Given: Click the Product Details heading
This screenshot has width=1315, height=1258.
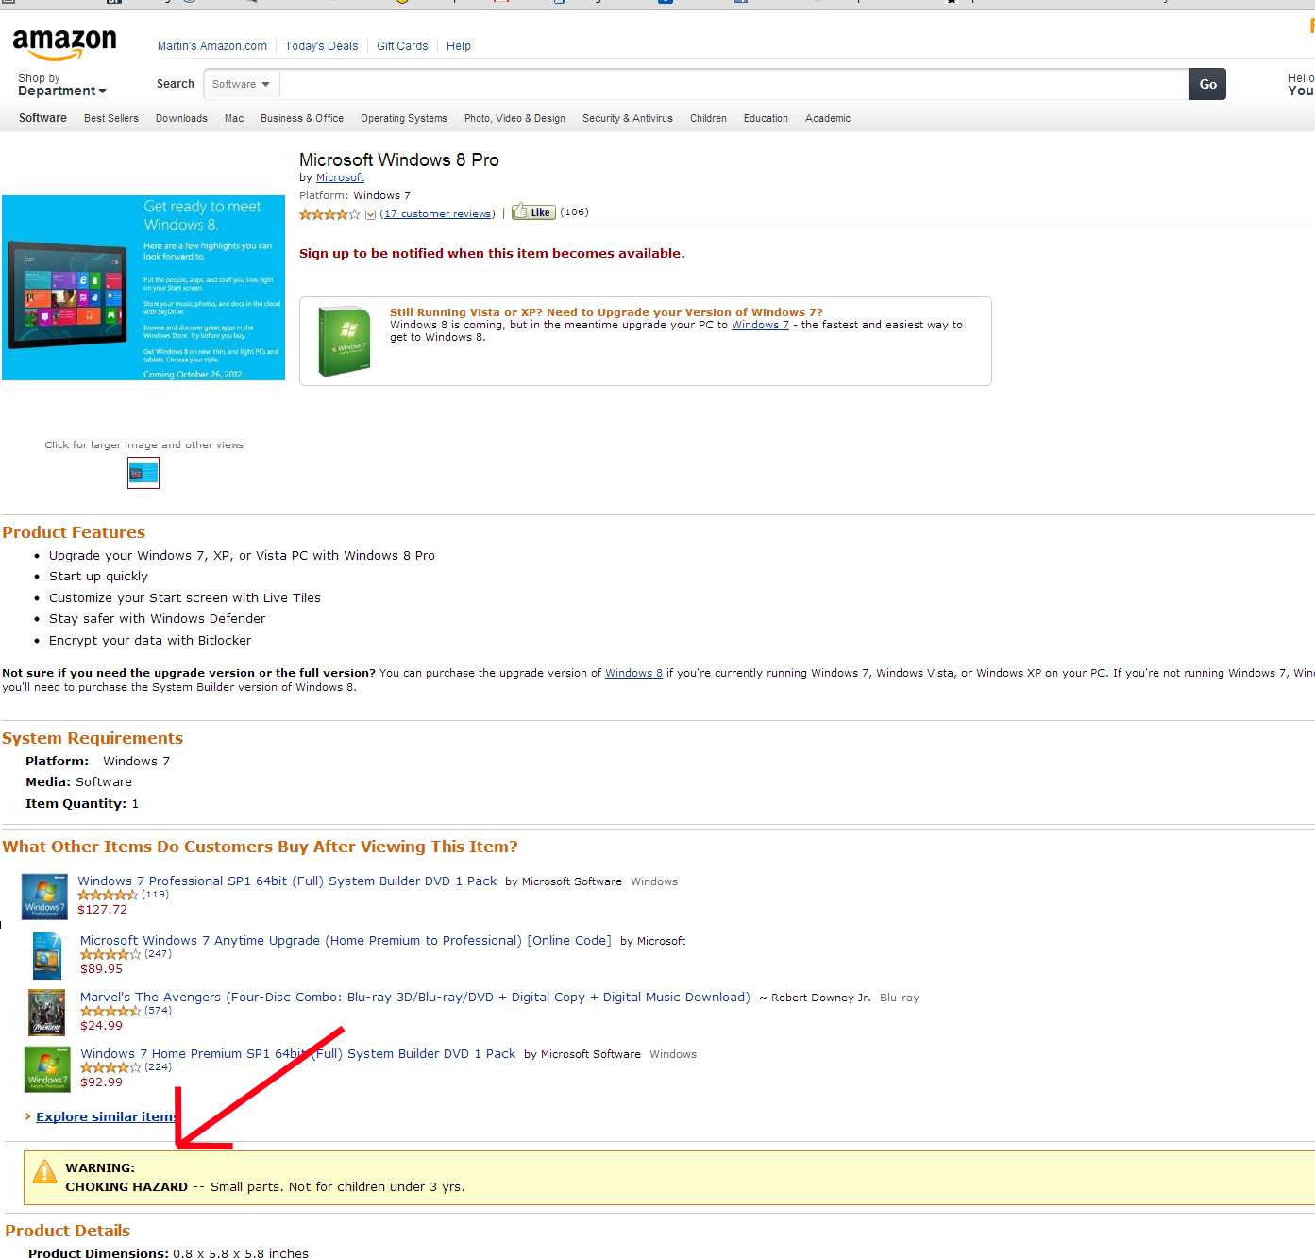Looking at the screenshot, I should (67, 1231).
